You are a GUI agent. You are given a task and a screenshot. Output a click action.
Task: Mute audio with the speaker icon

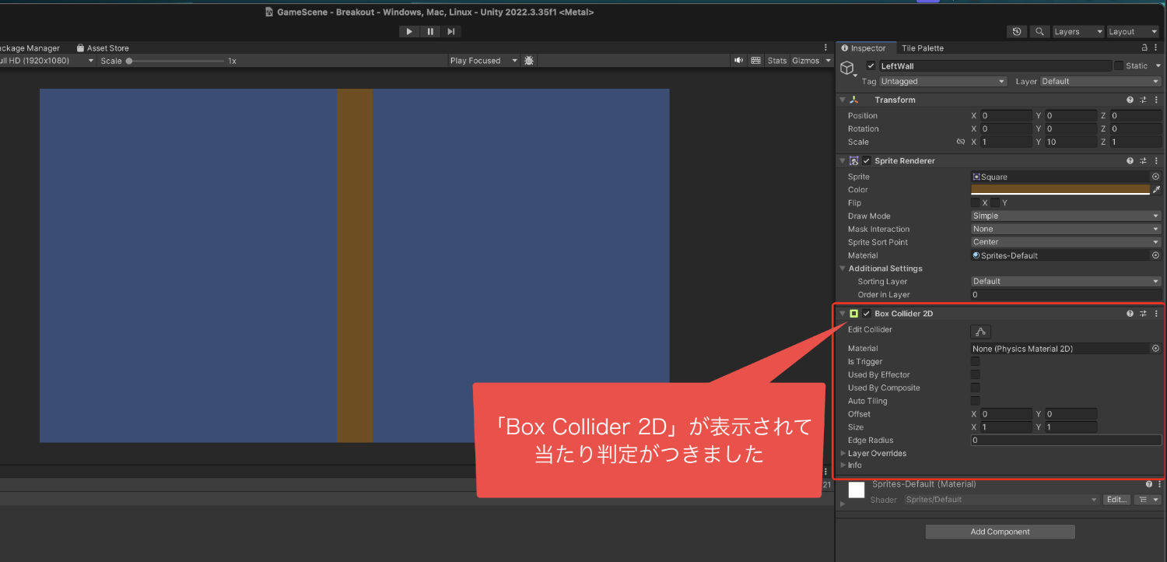738,61
